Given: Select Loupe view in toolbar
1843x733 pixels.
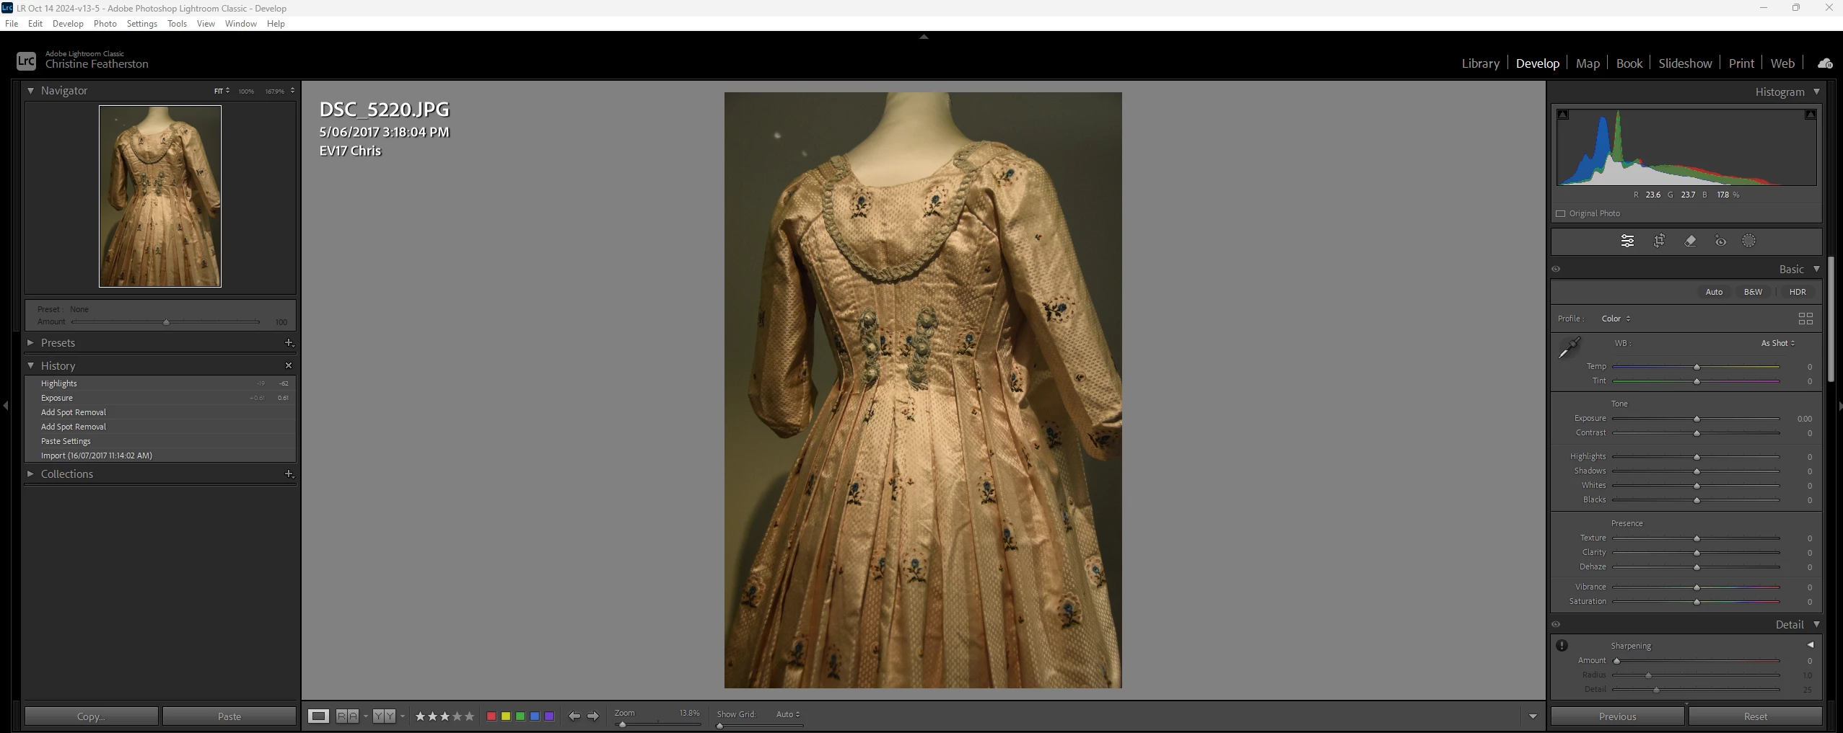Looking at the screenshot, I should pos(318,716).
